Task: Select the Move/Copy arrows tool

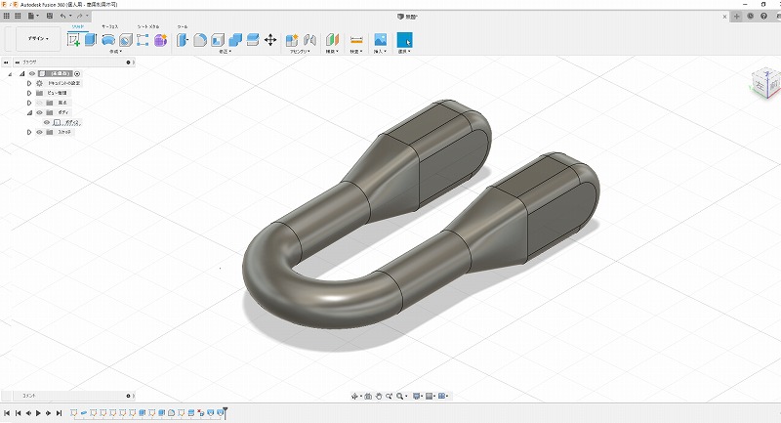Action: (270, 40)
